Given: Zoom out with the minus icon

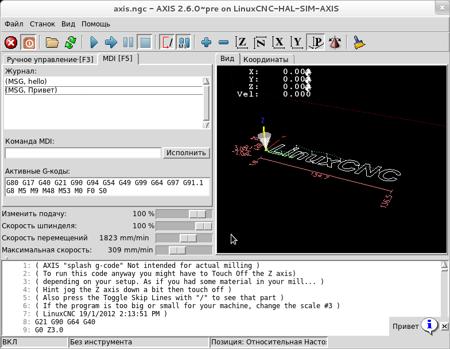Looking at the screenshot, I should (224, 43).
